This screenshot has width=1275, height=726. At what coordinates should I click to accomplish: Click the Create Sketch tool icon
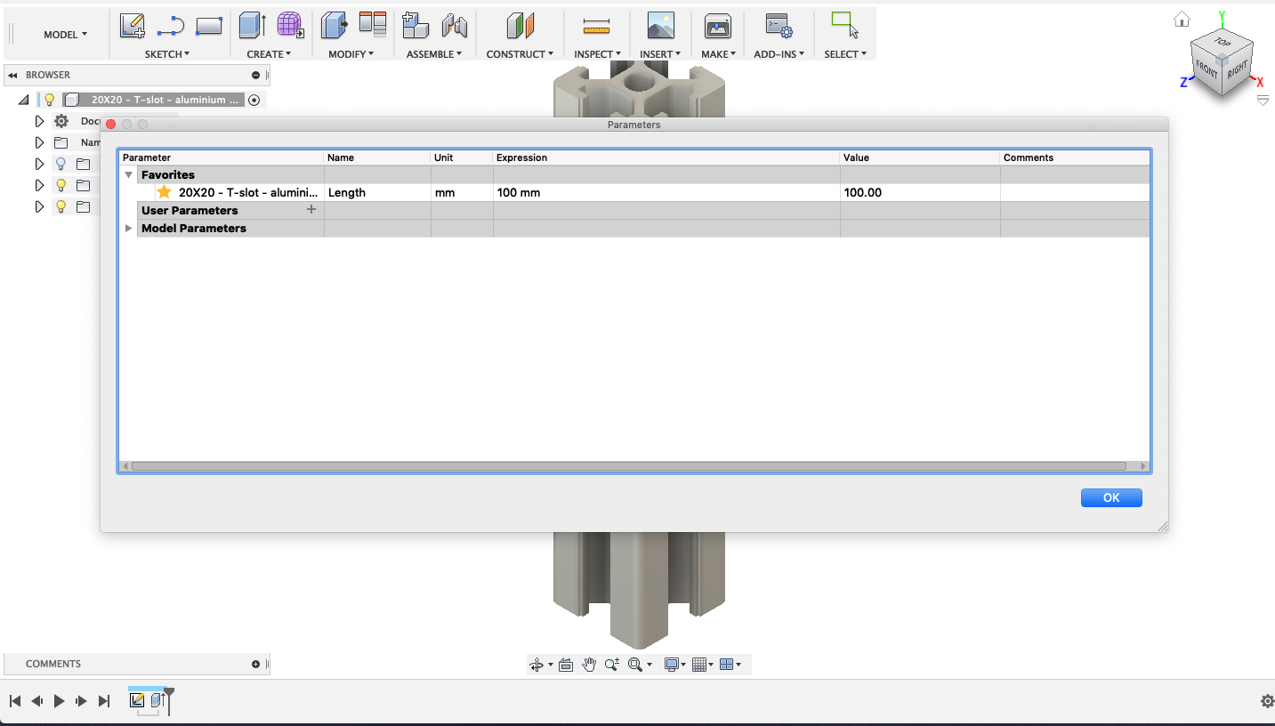133,26
